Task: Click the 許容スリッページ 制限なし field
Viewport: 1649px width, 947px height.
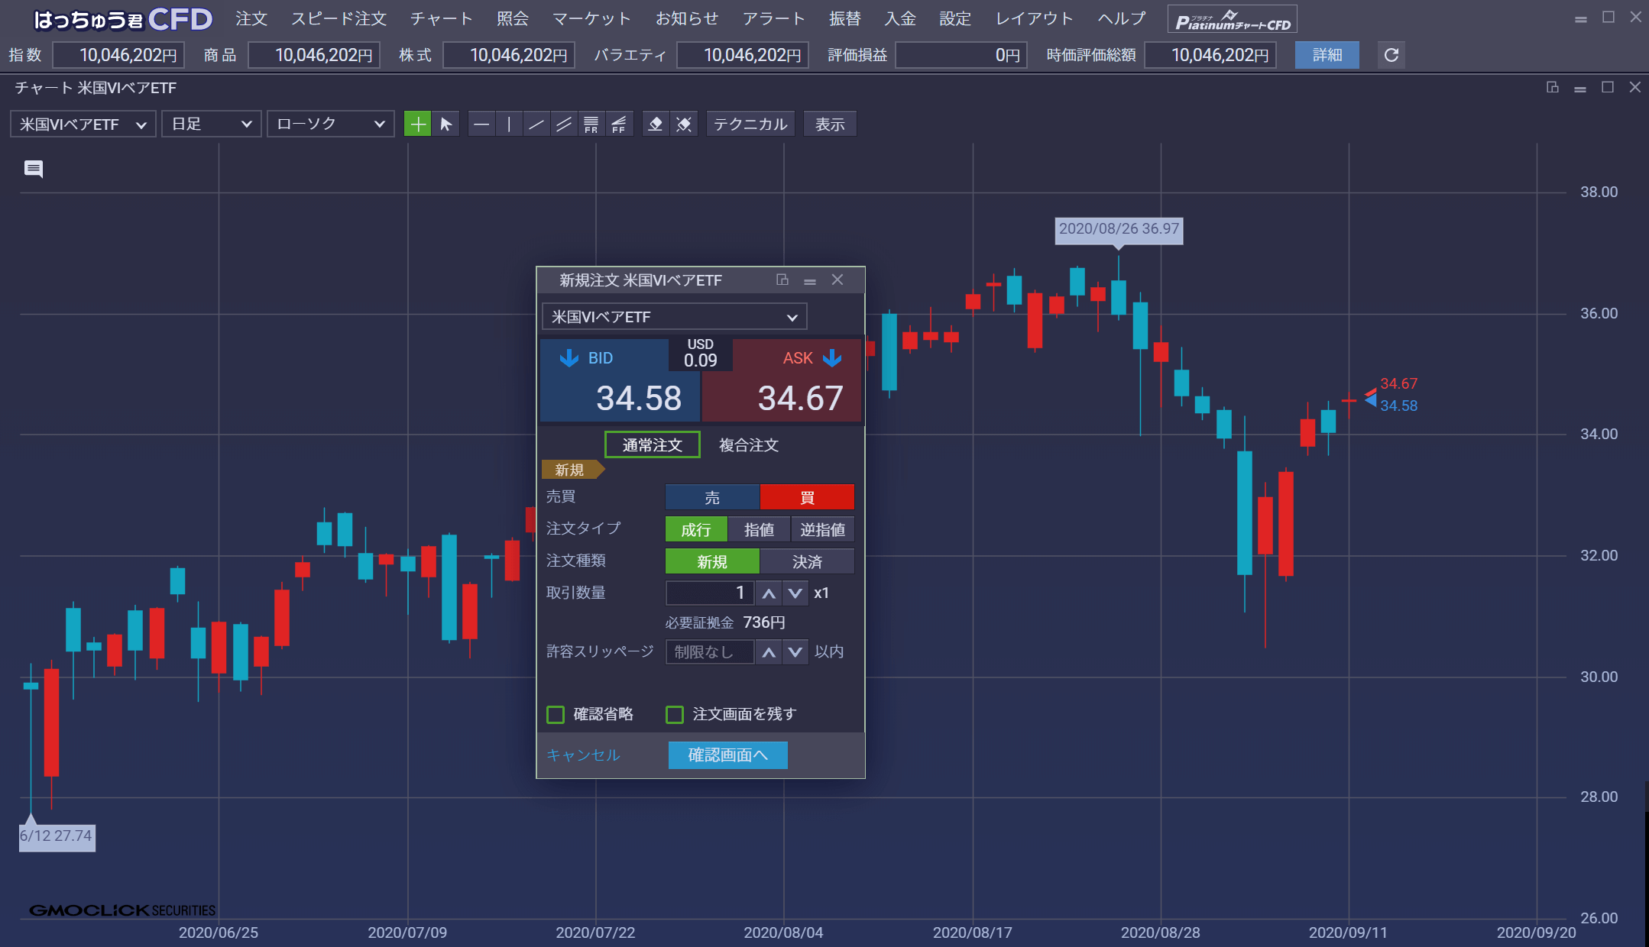Action: pyautogui.click(x=709, y=651)
